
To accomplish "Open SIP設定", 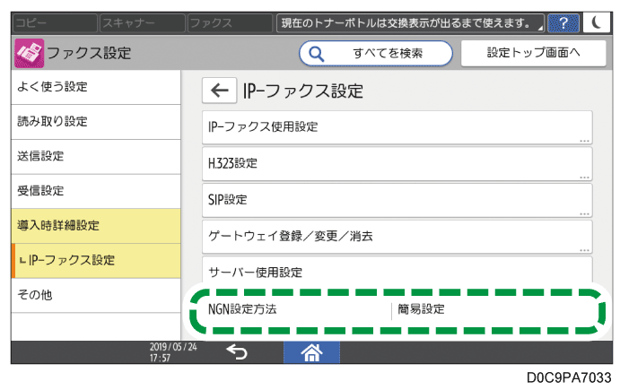I will [x=397, y=200].
